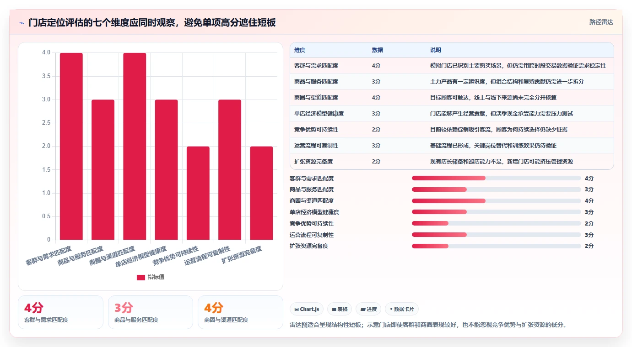This screenshot has height=347, width=632.
Task: Click the 商品与服务匹配度 progress bar
Action: click(497, 189)
